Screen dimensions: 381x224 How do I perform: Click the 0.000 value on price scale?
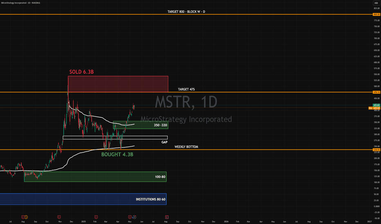377,206
